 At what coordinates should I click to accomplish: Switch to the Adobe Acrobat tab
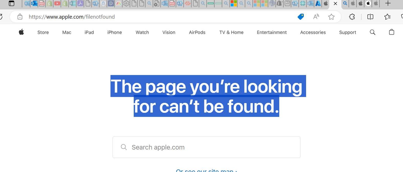(80, 4)
